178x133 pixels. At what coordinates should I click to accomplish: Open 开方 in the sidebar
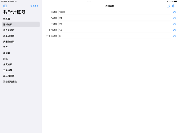pos(21,47)
